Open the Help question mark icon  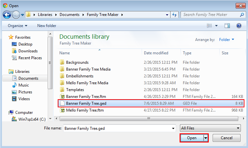click(239, 26)
